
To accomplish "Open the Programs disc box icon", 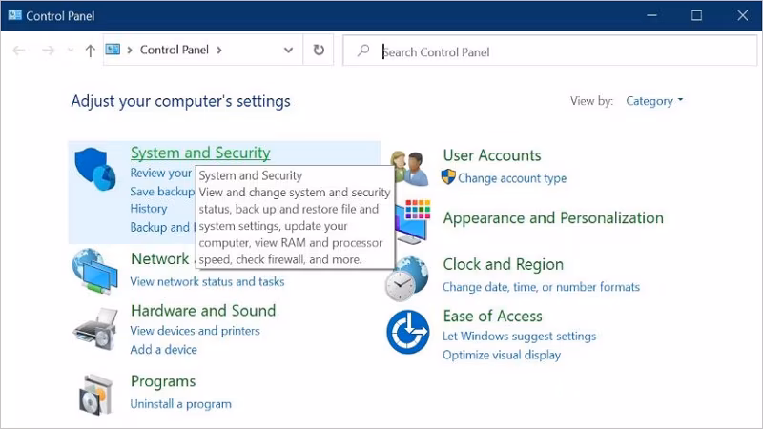I will tap(96, 393).
